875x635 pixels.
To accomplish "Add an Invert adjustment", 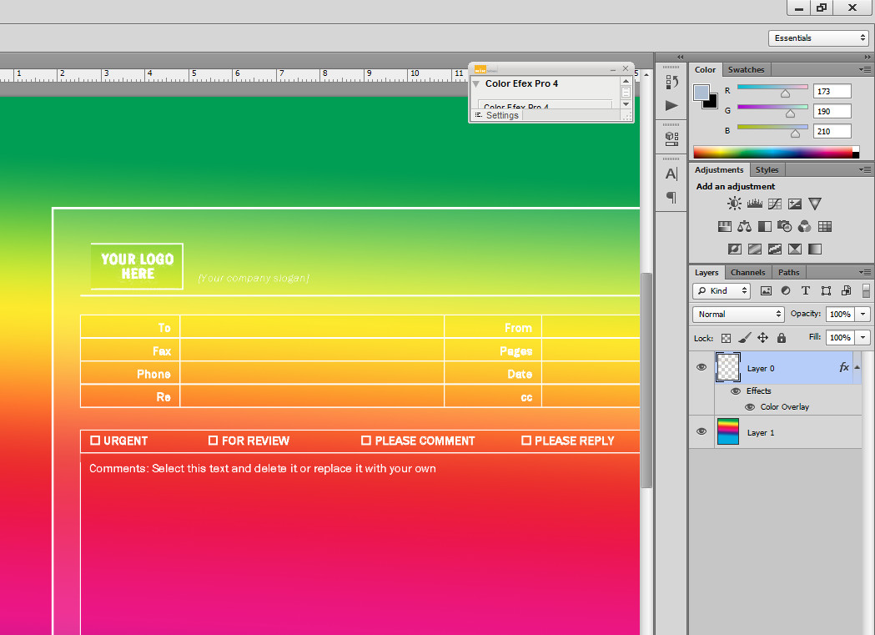I will pos(734,249).
